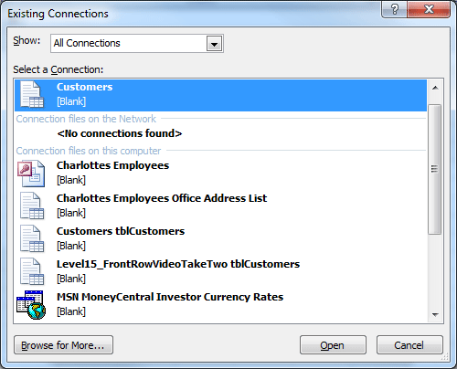The width and height of the screenshot is (457, 369).
Task: Click the MSN MoneyCentral web query globe icon
Action: [x=31, y=305]
